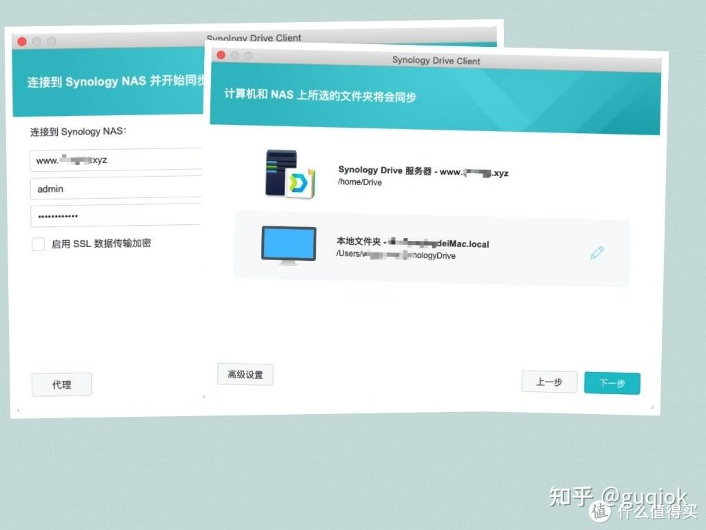This screenshot has height=530, width=706.
Task: Open 高级设置 (Advanced Settings)
Action: pyautogui.click(x=245, y=374)
